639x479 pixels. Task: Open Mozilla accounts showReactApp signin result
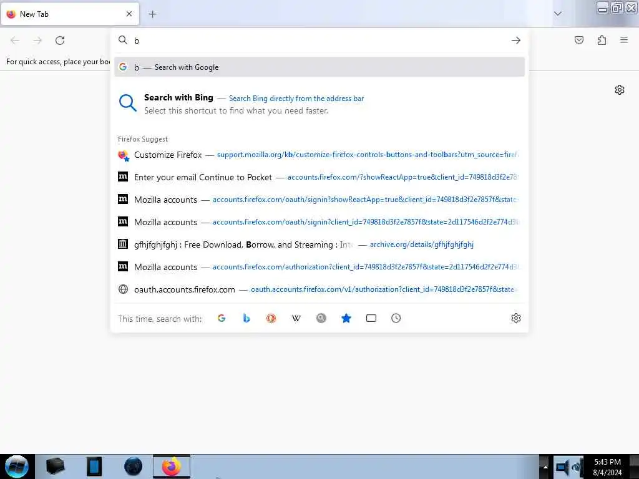pyautogui.click(x=319, y=200)
